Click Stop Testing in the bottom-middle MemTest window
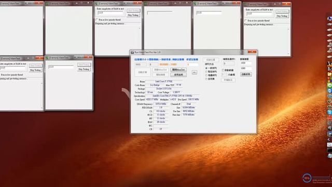Screen dimensions: 332x187 (84, 69)
